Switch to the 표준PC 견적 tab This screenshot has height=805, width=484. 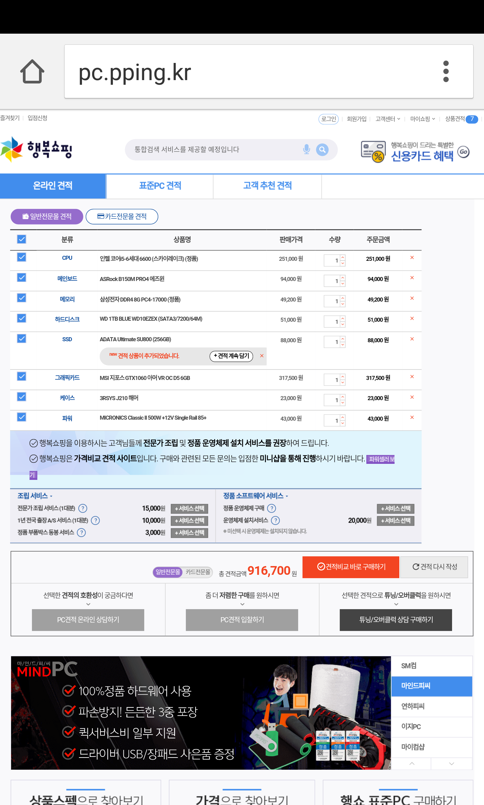[x=160, y=186]
